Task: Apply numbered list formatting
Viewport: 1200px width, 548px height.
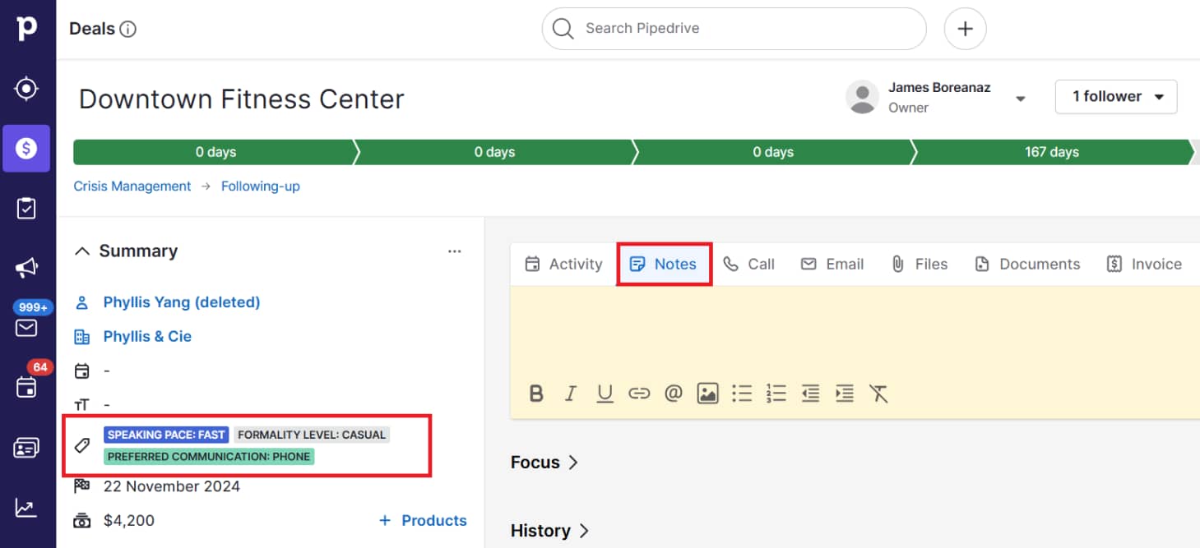Action: point(776,394)
